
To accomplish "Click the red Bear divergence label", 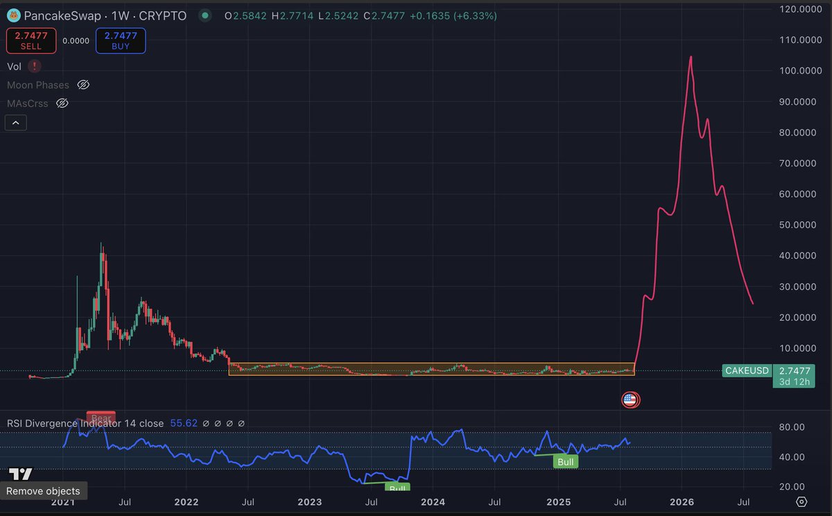I will [101, 416].
